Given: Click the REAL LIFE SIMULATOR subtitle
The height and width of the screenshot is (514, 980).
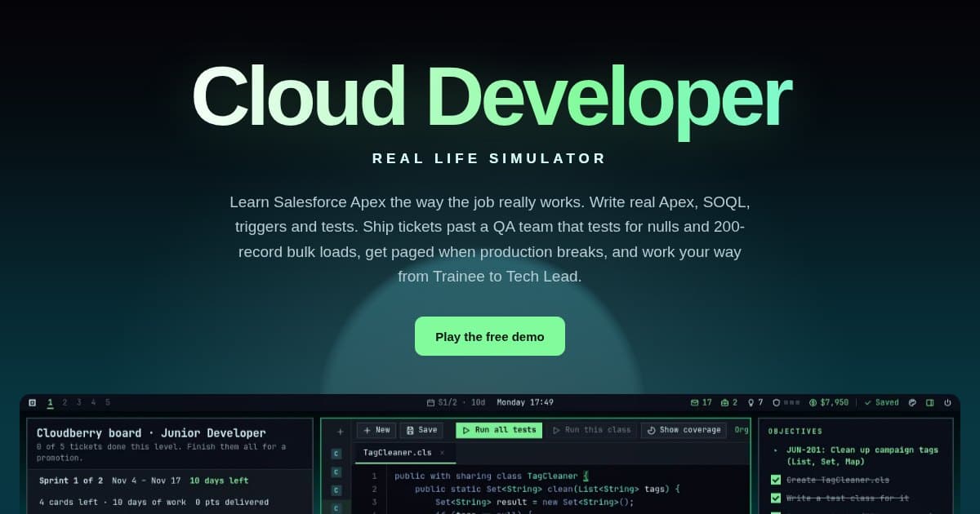Looking at the screenshot, I should tap(489, 158).
